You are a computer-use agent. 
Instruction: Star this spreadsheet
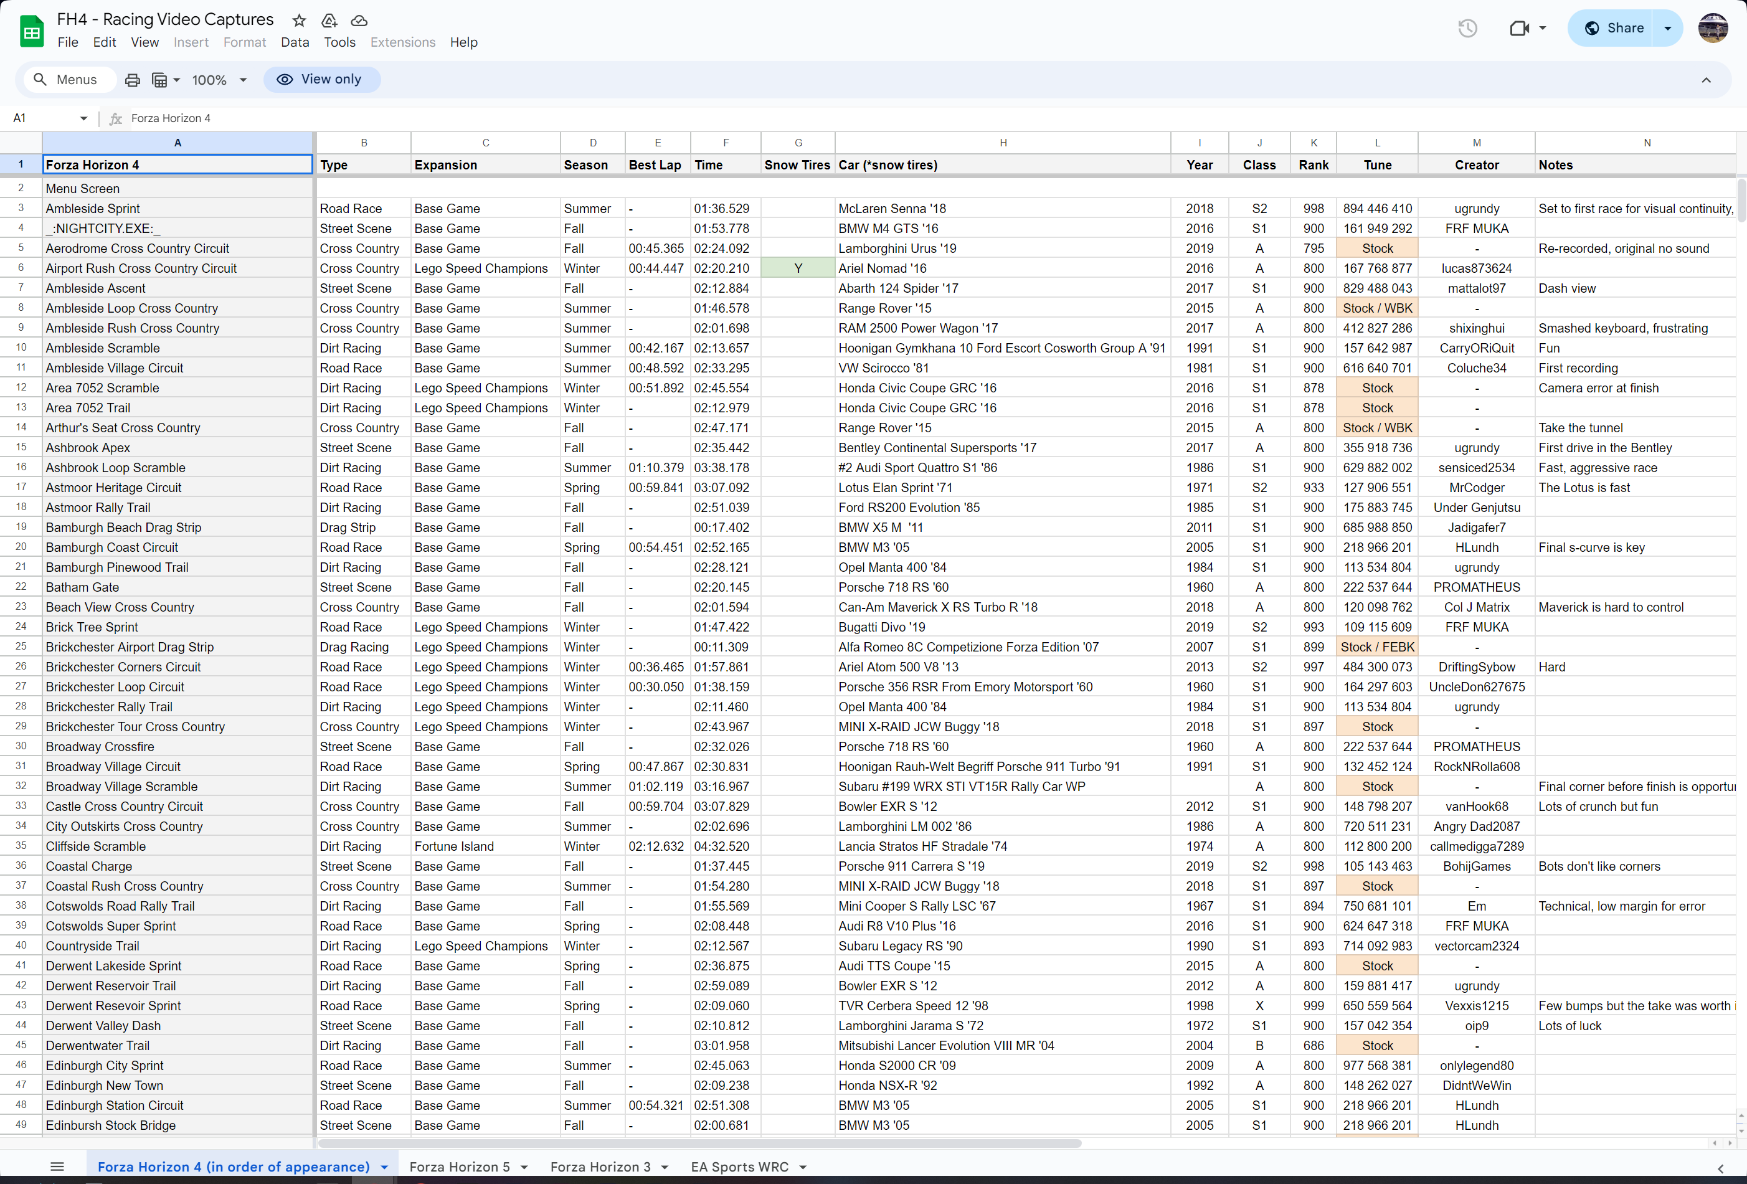pyautogui.click(x=299, y=21)
